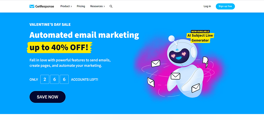This screenshot has height=120, width=264.
Task: Click the yellow 'up to 40% OFF!' highlight
Action: click(60, 47)
